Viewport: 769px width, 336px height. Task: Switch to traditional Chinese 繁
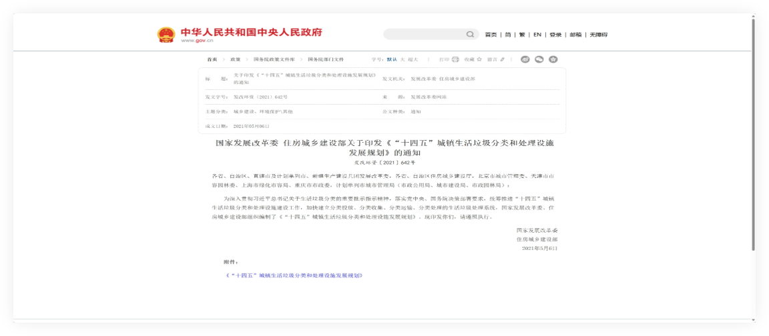pos(522,35)
